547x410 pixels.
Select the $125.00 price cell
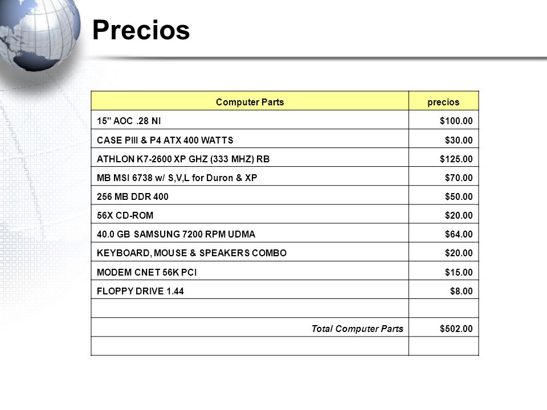coord(443,158)
